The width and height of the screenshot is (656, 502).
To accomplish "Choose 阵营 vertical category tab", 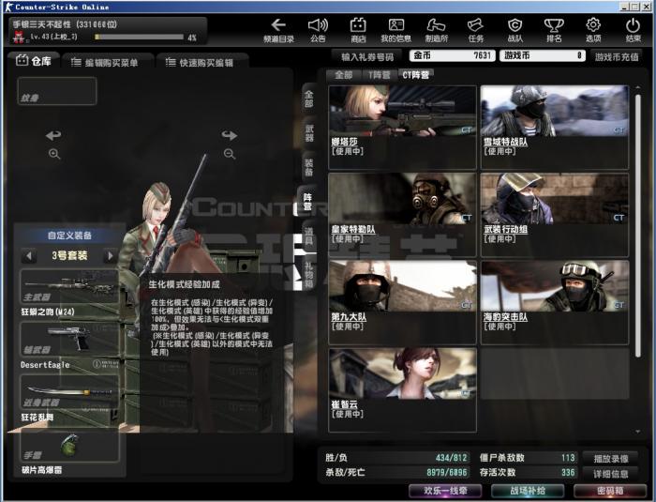I will click(307, 201).
